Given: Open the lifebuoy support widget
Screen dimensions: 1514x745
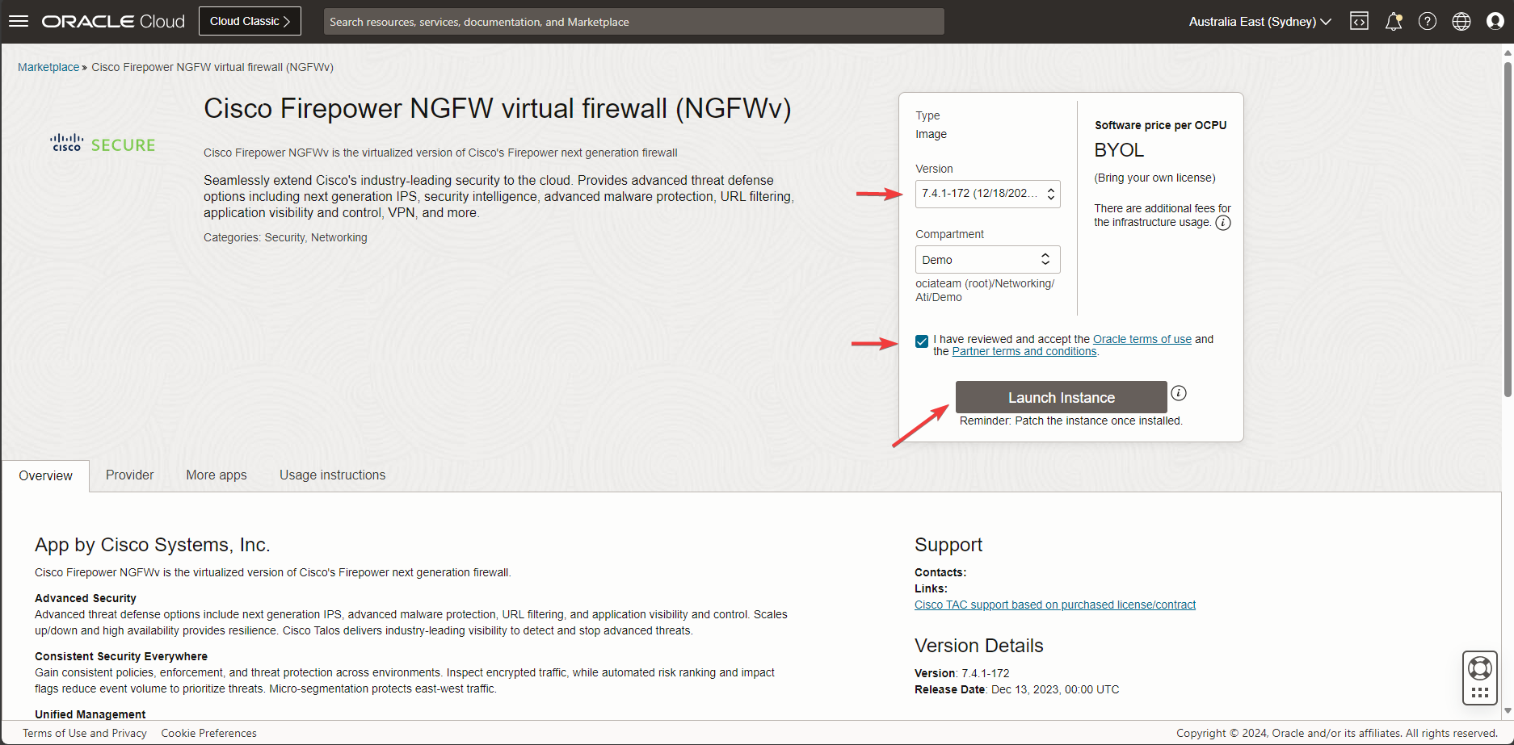Looking at the screenshot, I should tap(1480, 669).
